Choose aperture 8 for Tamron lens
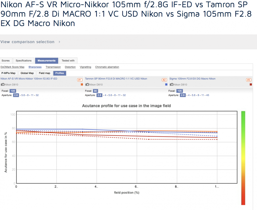257x210 pixels. 115,95
